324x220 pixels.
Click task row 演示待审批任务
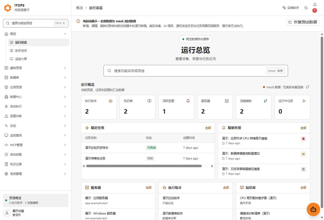point(148,158)
